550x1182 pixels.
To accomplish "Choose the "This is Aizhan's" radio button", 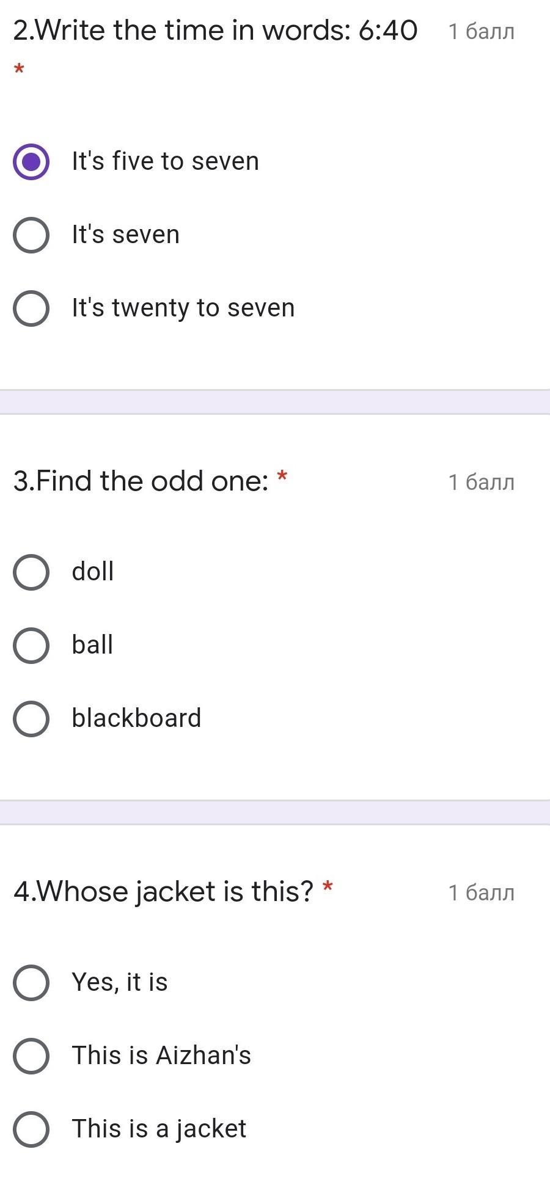I will point(31,1056).
